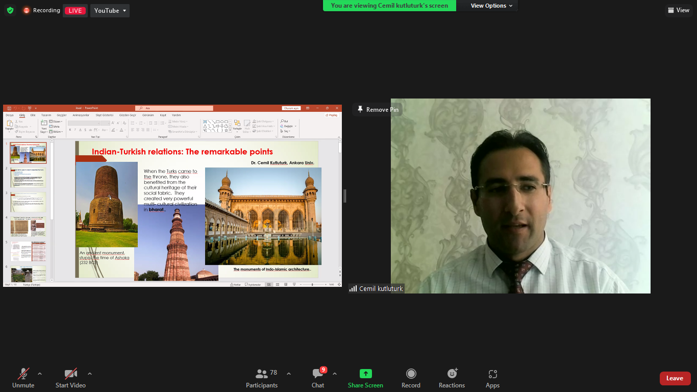Unmute the microphone
This screenshot has width=697, height=392.
coord(23,374)
